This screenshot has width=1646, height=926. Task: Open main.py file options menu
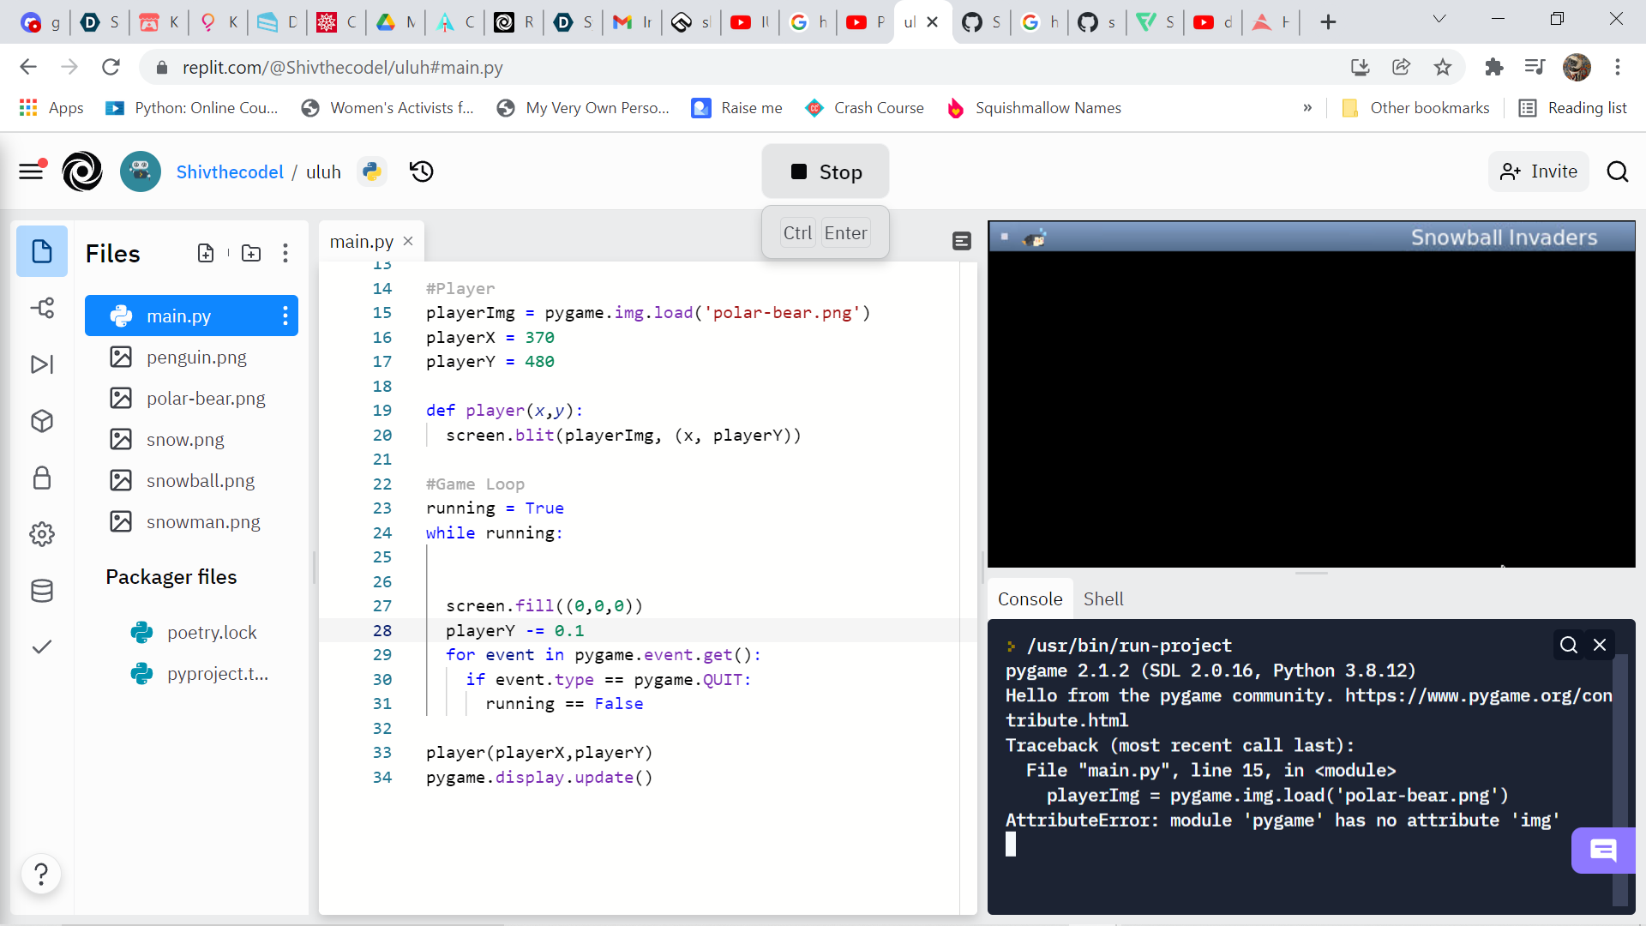285,316
